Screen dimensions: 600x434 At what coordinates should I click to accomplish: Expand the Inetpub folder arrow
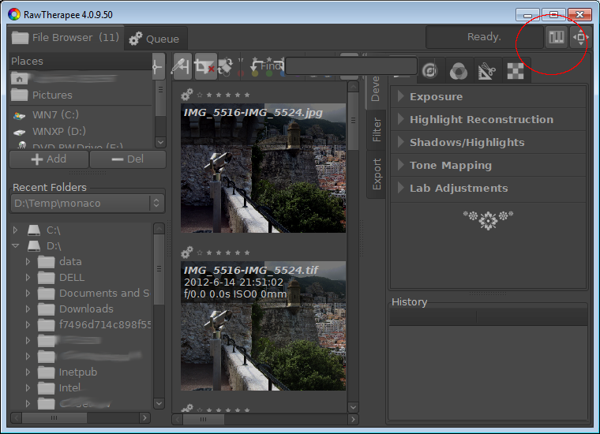coord(28,372)
